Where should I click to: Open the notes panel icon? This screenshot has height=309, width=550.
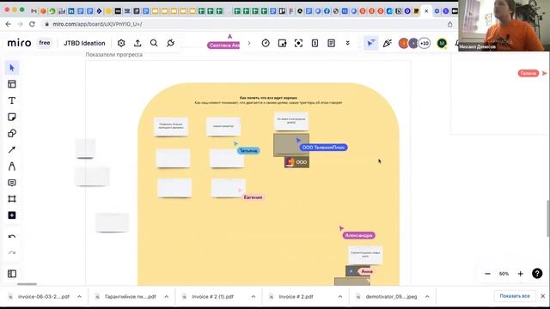tap(331, 43)
